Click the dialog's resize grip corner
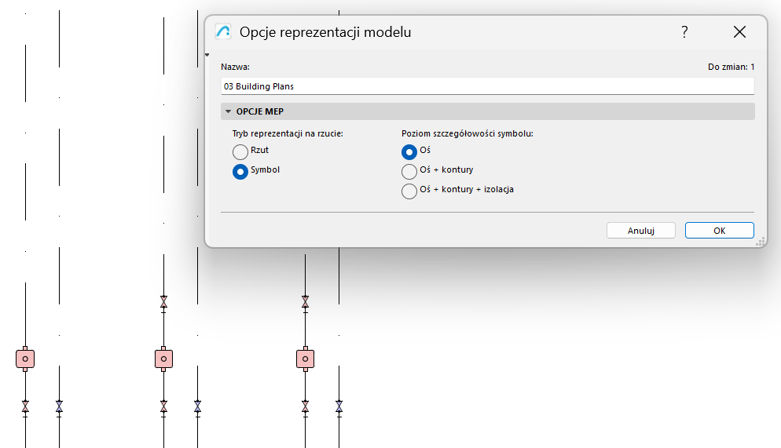The height and width of the screenshot is (448, 781). tap(761, 243)
